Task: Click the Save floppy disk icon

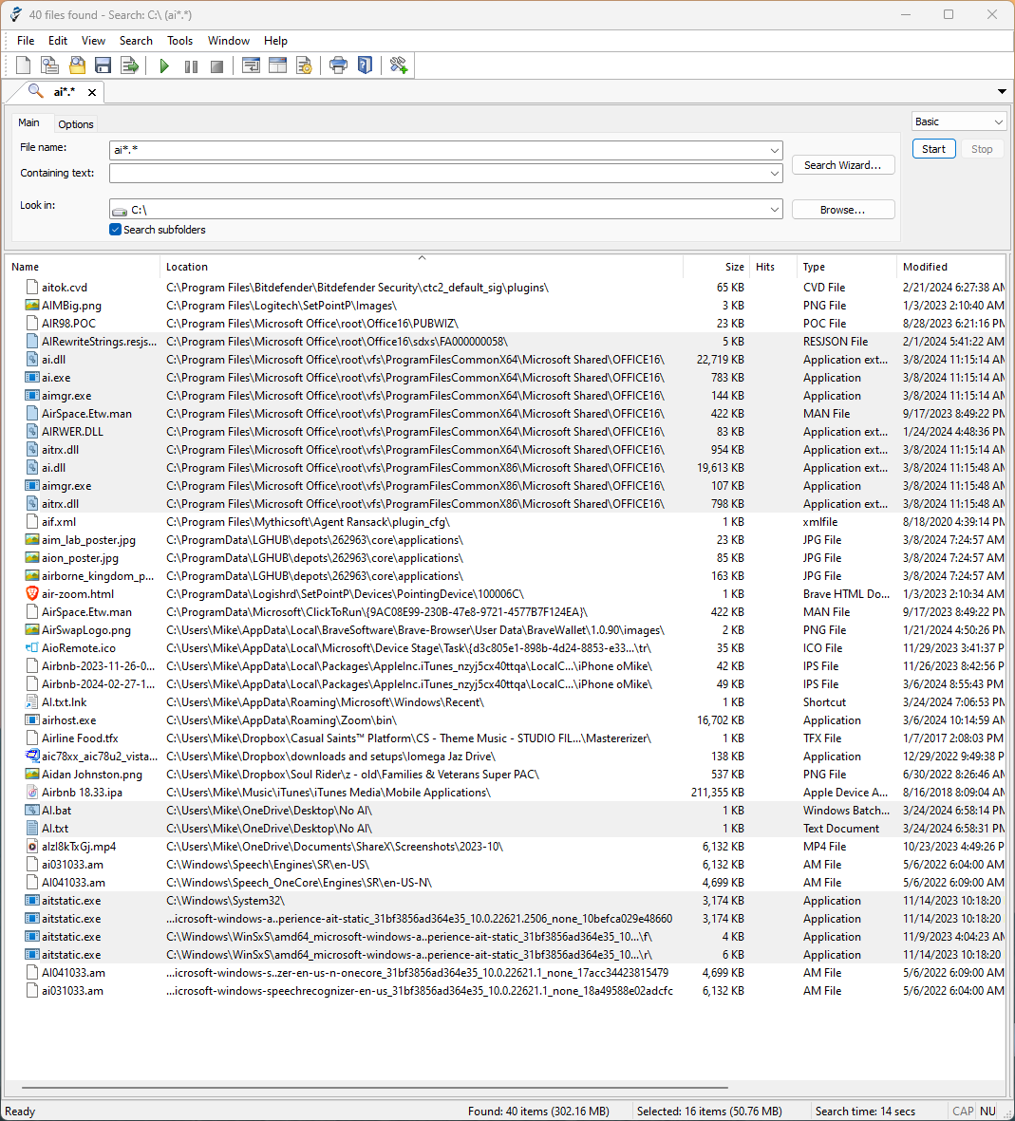Action: point(103,65)
